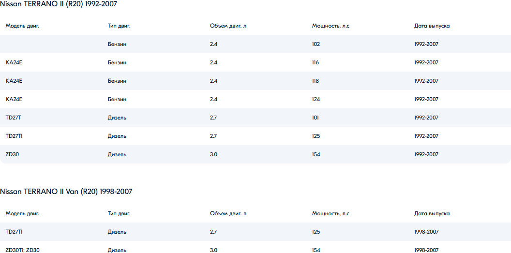Click the 1992-2007 date in the 118 hp row
The image size is (511, 253).
(426, 81)
